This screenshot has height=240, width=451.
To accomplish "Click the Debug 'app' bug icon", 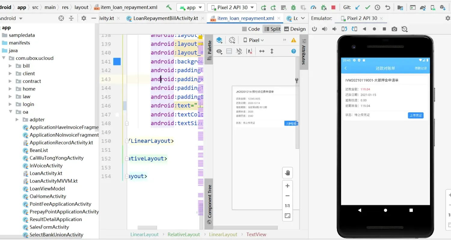I will (294, 7).
